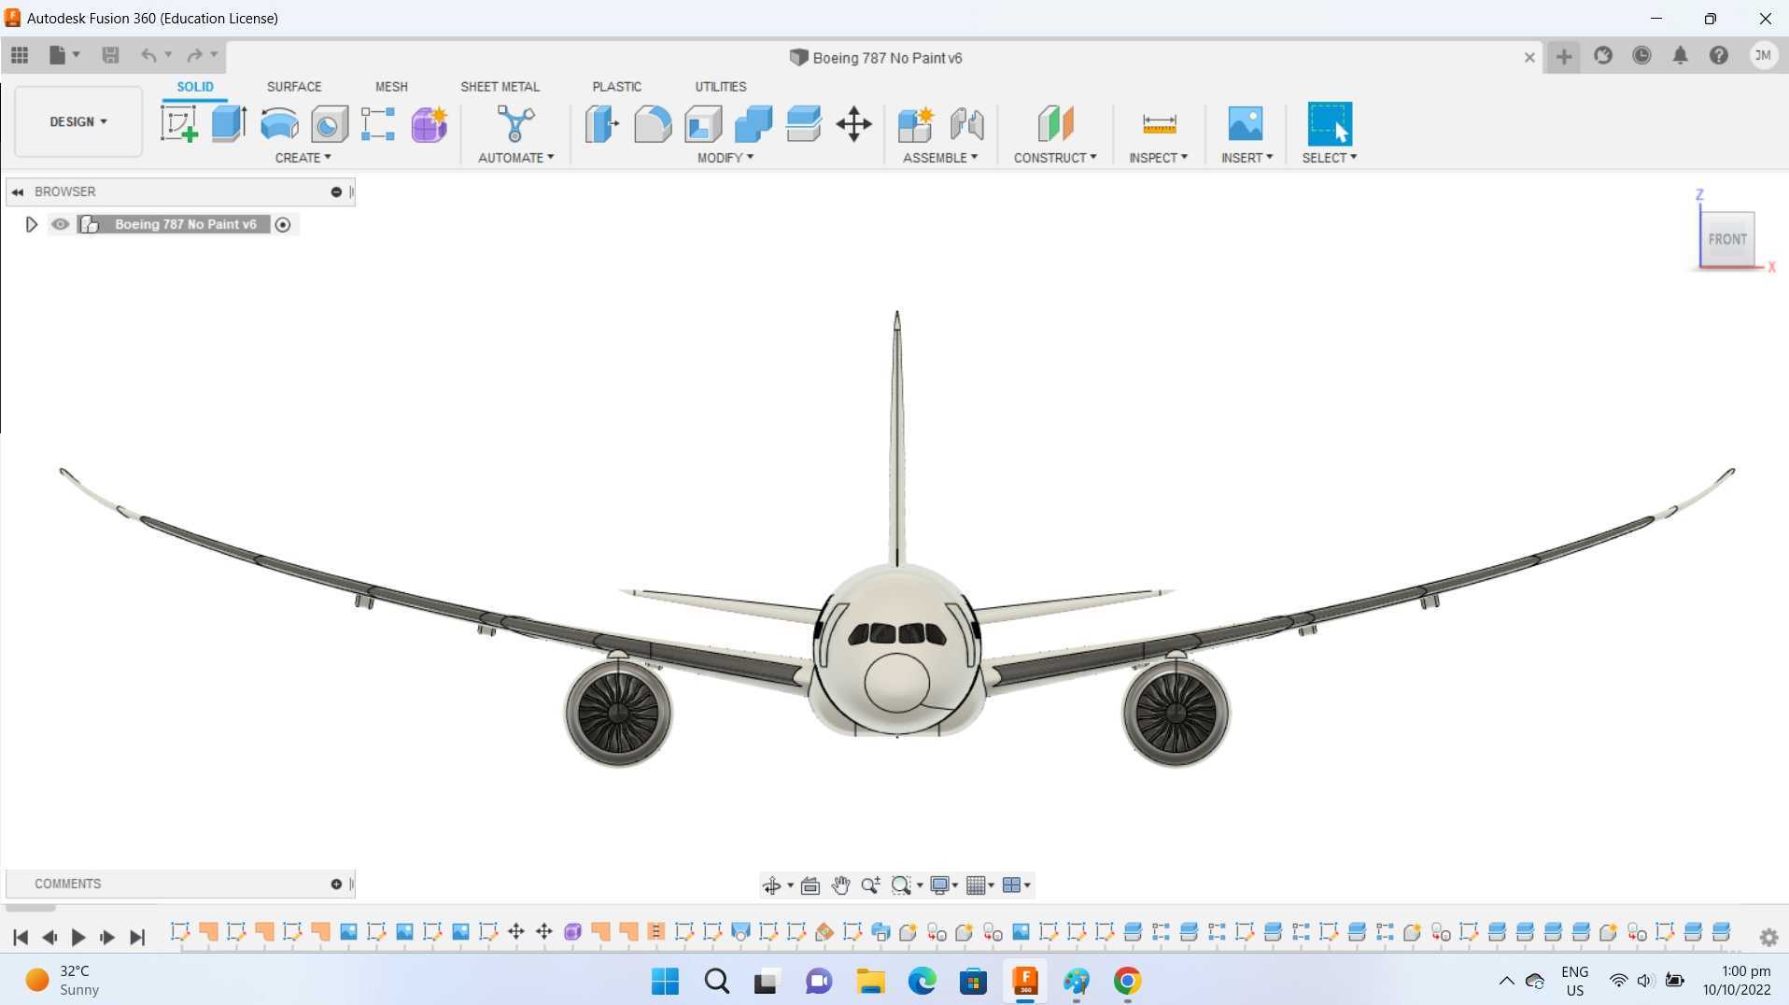Activate the Select tool icon

point(1330,123)
